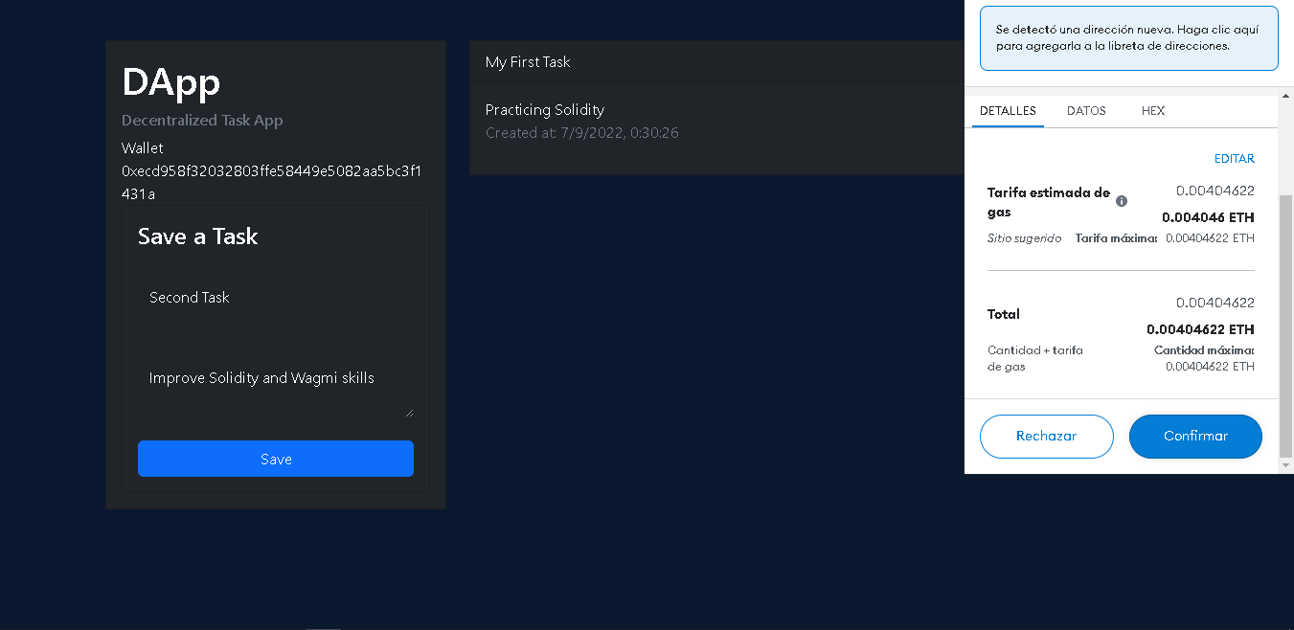
Task: Click the new address notification banner
Action: tap(1128, 37)
